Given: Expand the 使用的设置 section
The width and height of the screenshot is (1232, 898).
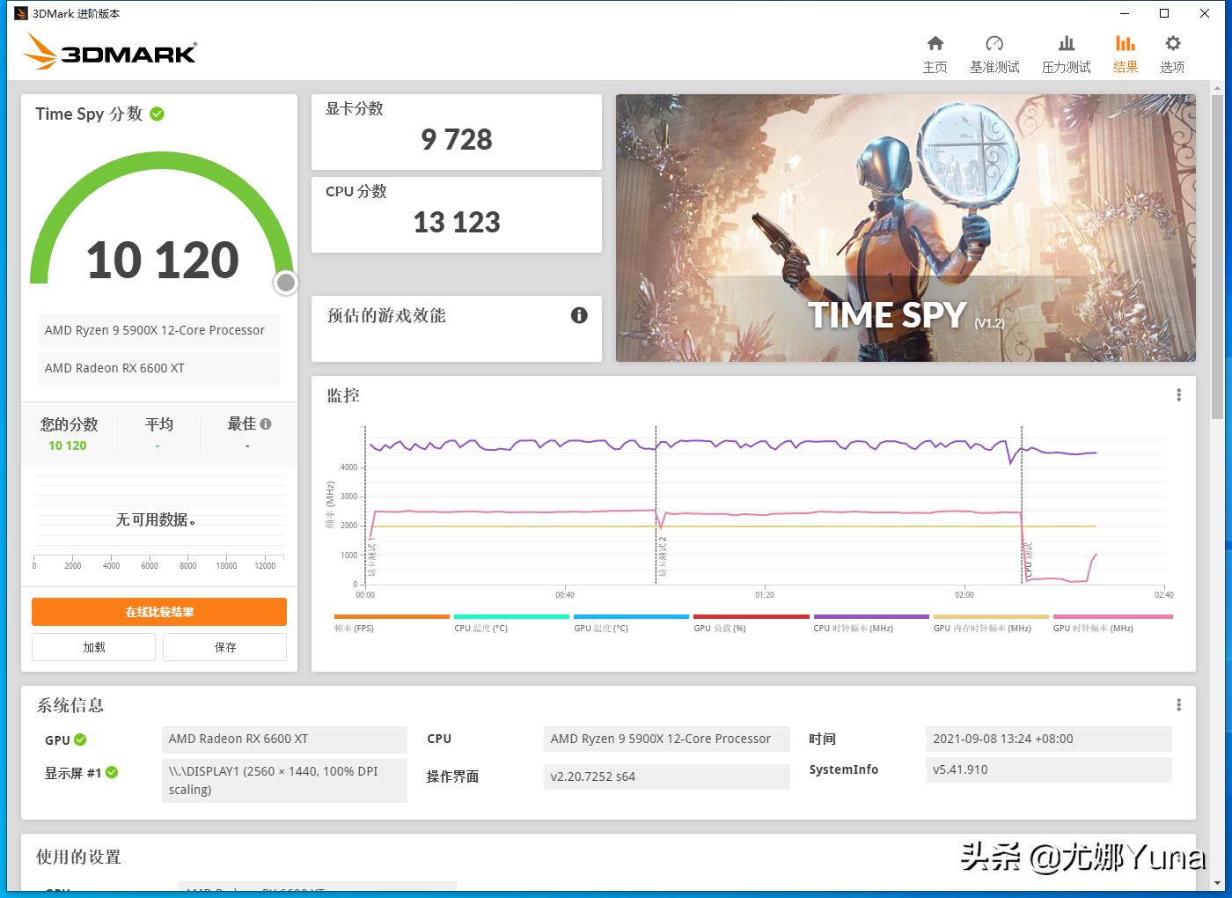Looking at the screenshot, I should click(77, 857).
